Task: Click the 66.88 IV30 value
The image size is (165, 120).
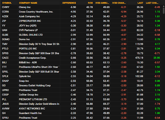Action: point(90,104)
